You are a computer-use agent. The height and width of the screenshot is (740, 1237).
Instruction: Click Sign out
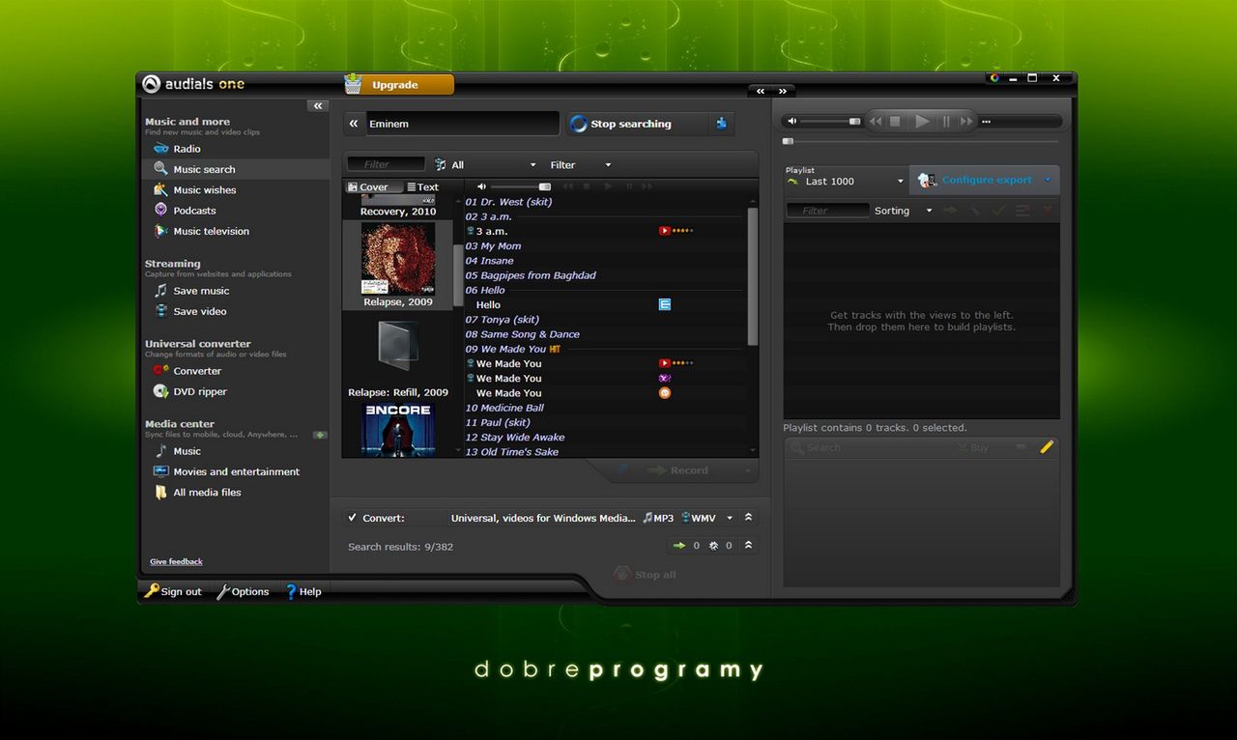(173, 592)
